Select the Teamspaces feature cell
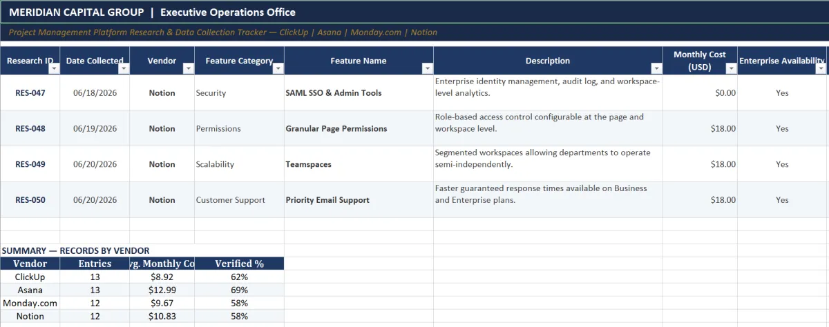 (359, 164)
